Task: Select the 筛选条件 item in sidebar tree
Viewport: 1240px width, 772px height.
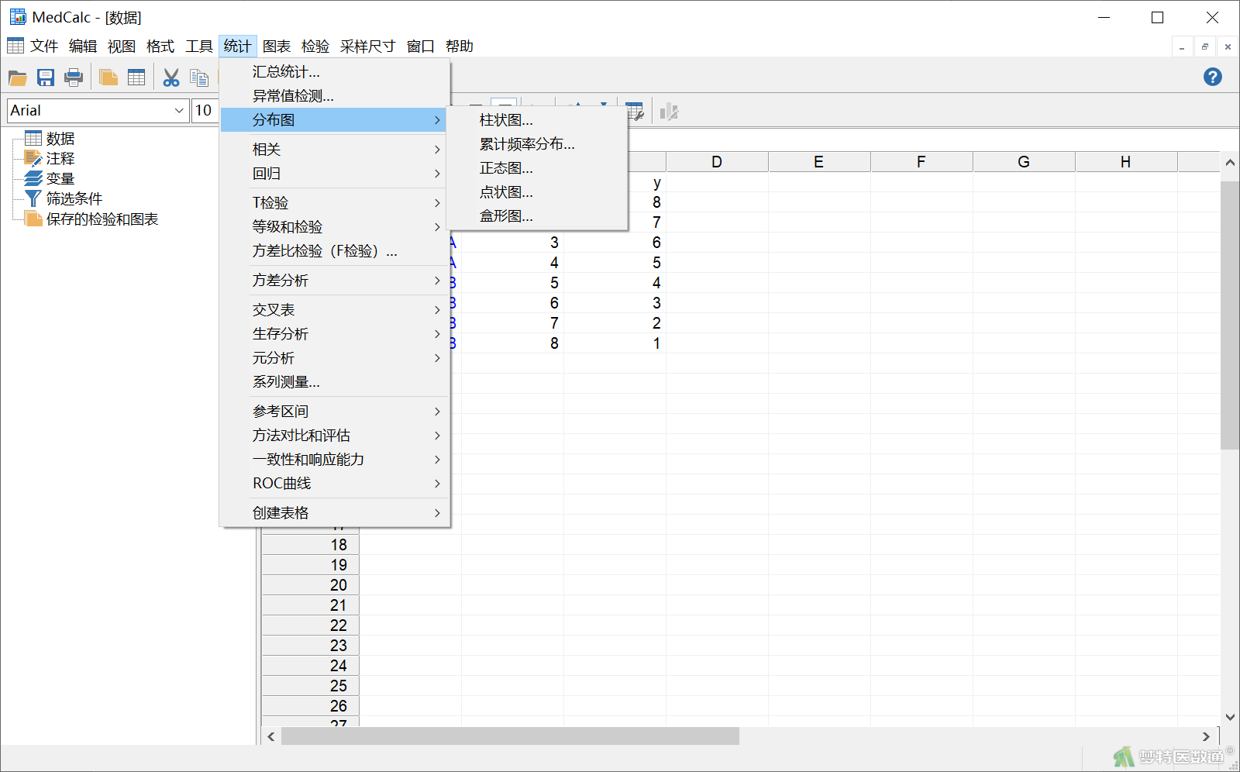Action: (x=74, y=199)
